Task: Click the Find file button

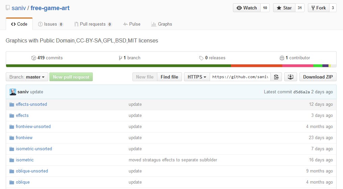Action: 169,77
